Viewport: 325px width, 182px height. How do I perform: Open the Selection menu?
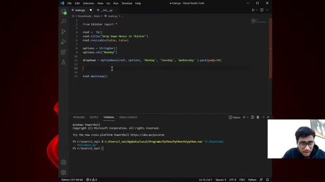88,4
